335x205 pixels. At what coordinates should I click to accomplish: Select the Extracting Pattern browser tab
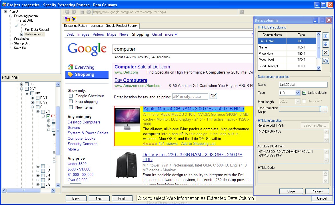pos(101,26)
